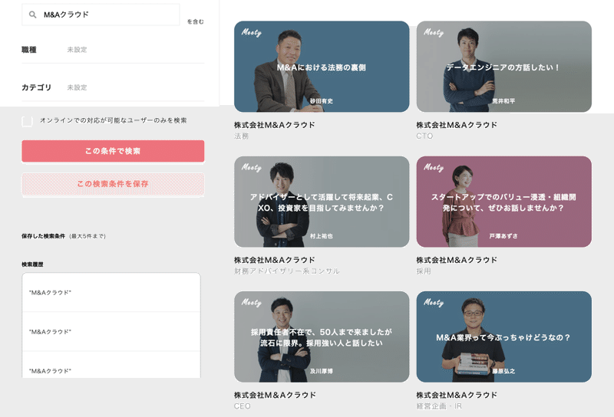Click the 保存した検索条件 heading
Viewport: 614px width, 417px height.
coord(44,236)
